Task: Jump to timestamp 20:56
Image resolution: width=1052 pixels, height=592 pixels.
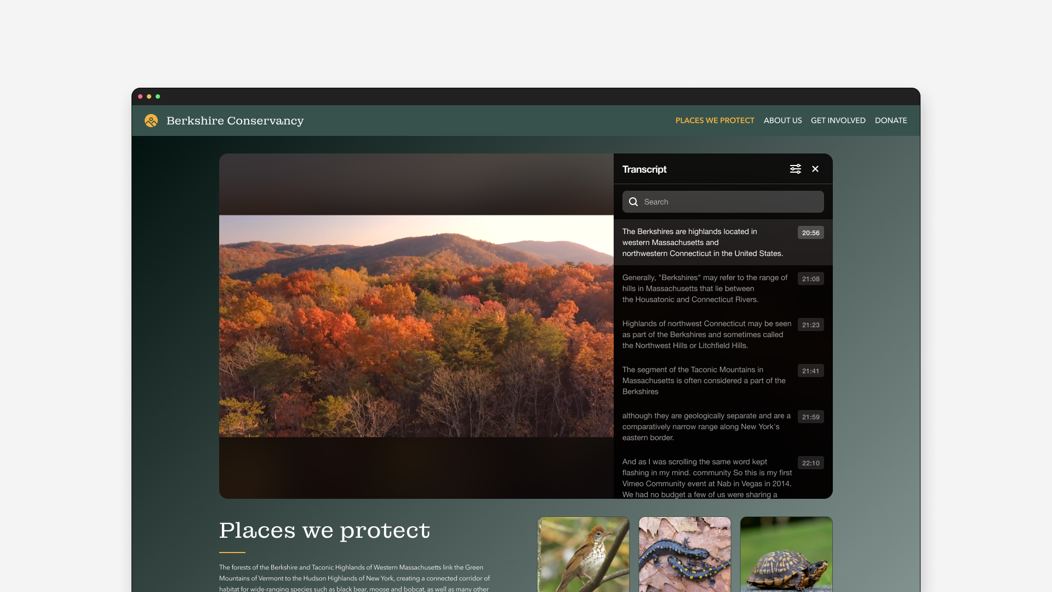Action: pyautogui.click(x=810, y=233)
